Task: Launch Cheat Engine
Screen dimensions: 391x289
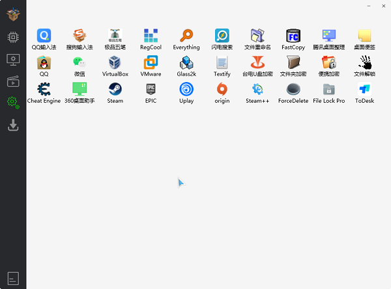Action: 44,92
